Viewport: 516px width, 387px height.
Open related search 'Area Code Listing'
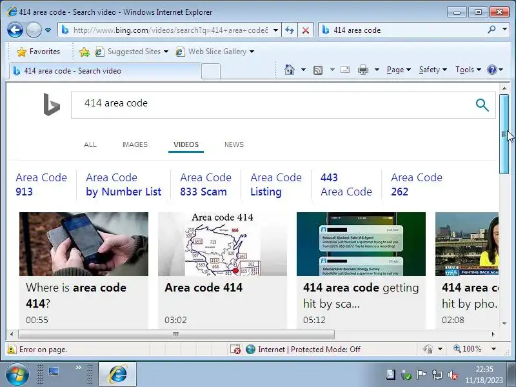point(276,184)
